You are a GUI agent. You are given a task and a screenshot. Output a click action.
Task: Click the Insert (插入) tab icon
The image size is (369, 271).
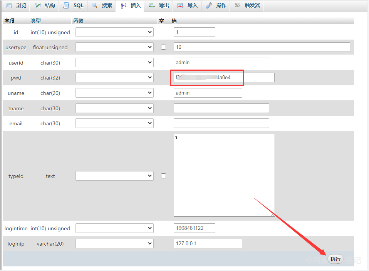tap(124, 5)
